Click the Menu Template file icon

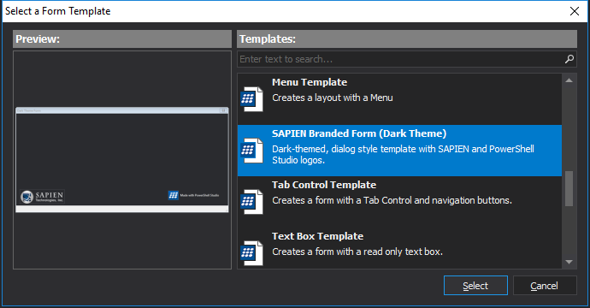[251, 99]
